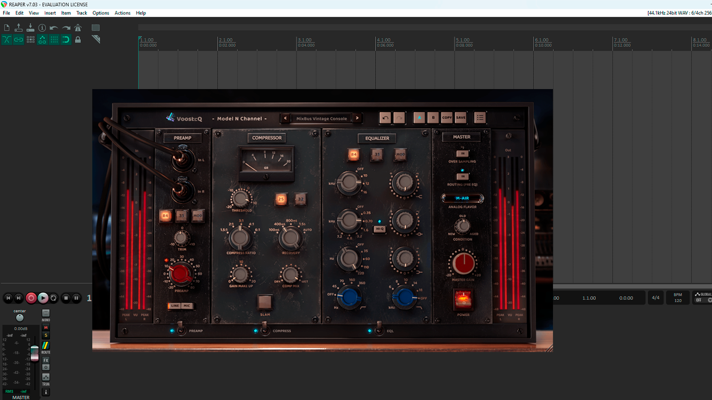
Task: Click the plugin undo button
Action: (x=385, y=118)
